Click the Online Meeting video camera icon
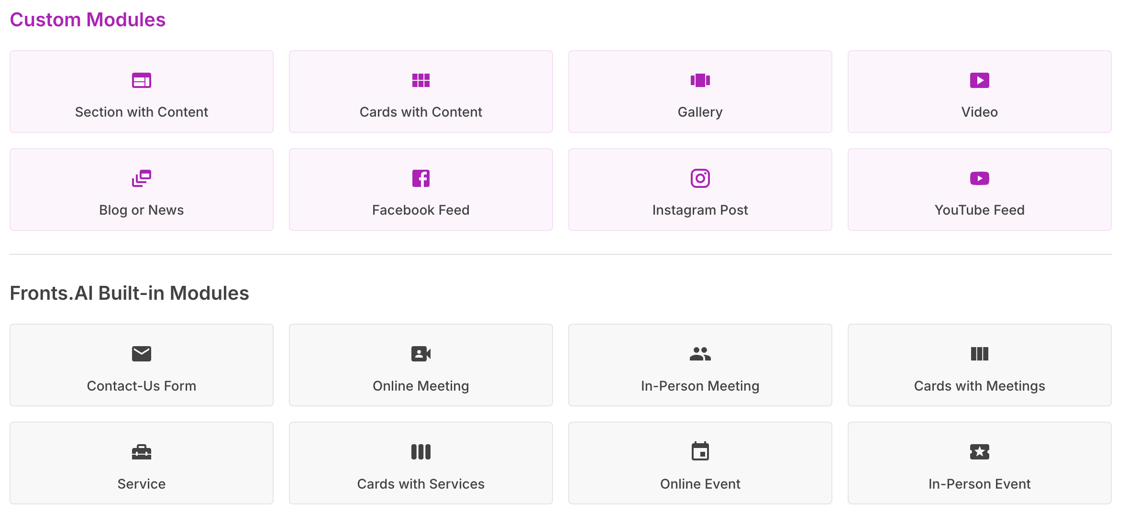Image resolution: width=1128 pixels, height=524 pixels. [420, 354]
